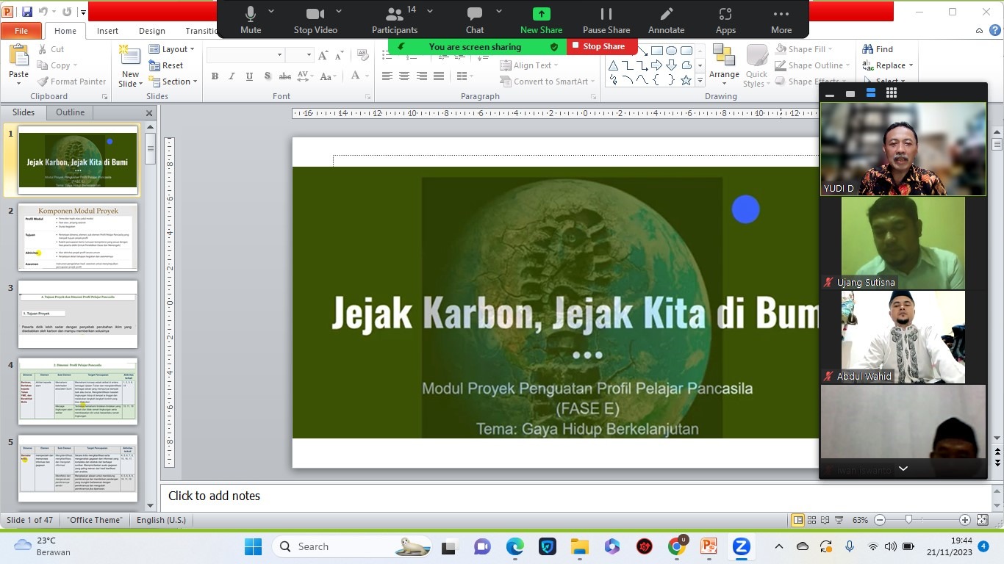The width and height of the screenshot is (1004, 564).
Task: Open the Shape Fill dropdown
Action: pos(805,49)
